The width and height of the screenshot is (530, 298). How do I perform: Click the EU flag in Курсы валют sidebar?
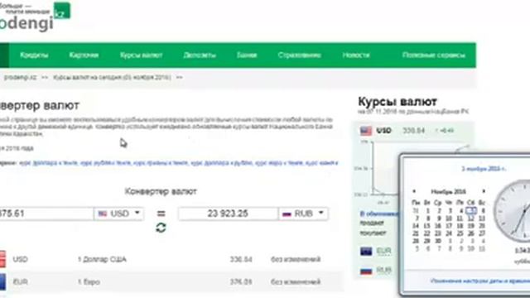pyautogui.click(x=366, y=251)
